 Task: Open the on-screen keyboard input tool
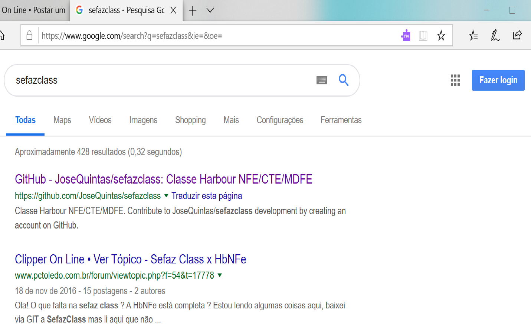[x=322, y=80]
